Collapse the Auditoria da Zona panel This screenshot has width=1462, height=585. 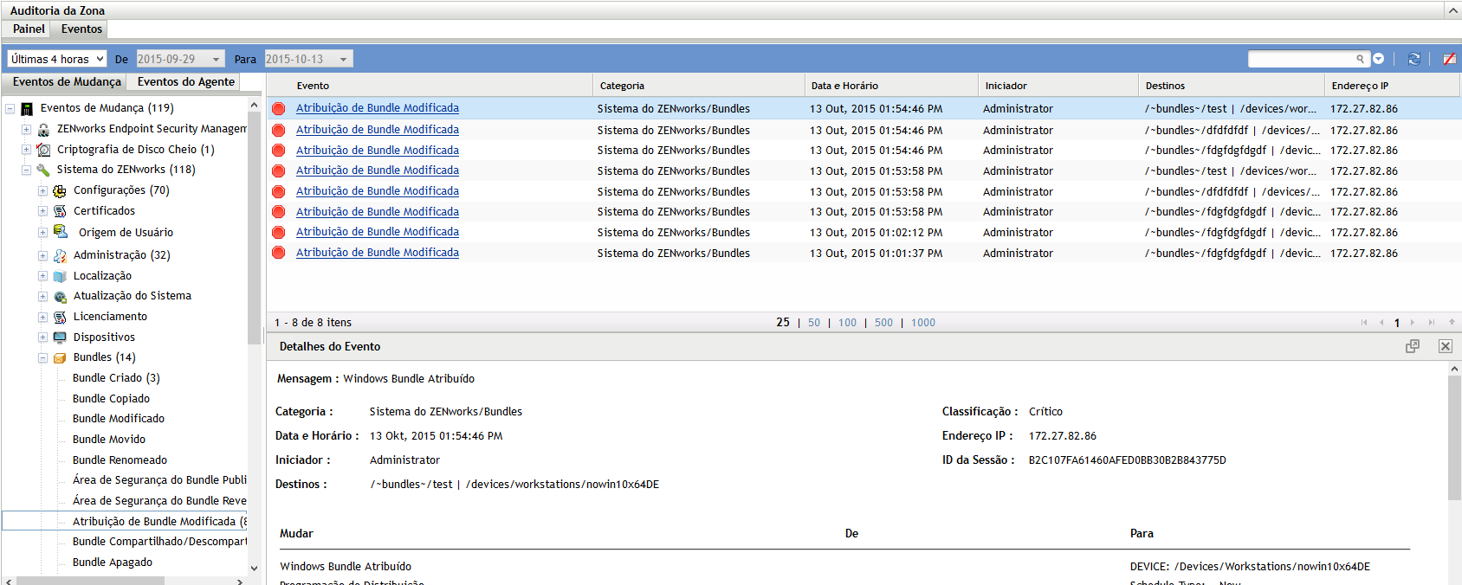pos(1452,10)
